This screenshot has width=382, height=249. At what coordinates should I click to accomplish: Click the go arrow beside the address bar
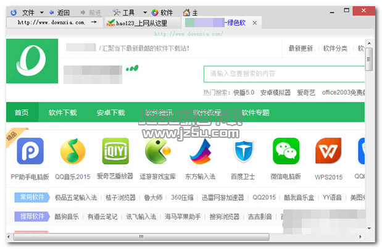click(94, 22)
